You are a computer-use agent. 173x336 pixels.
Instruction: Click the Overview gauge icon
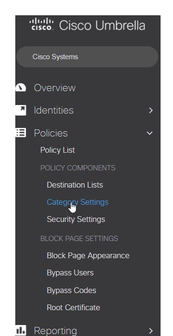pos(21,88)
